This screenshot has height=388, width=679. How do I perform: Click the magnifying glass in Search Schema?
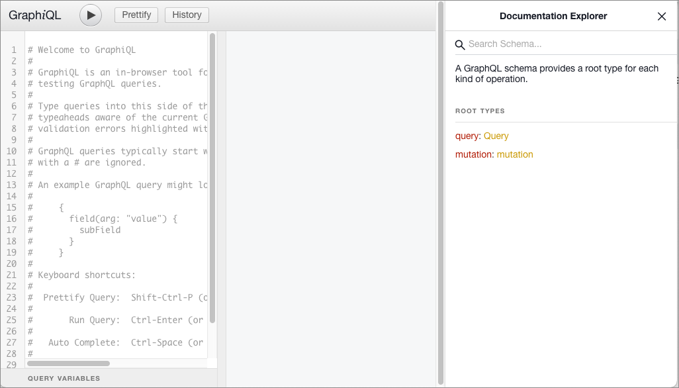460,45
